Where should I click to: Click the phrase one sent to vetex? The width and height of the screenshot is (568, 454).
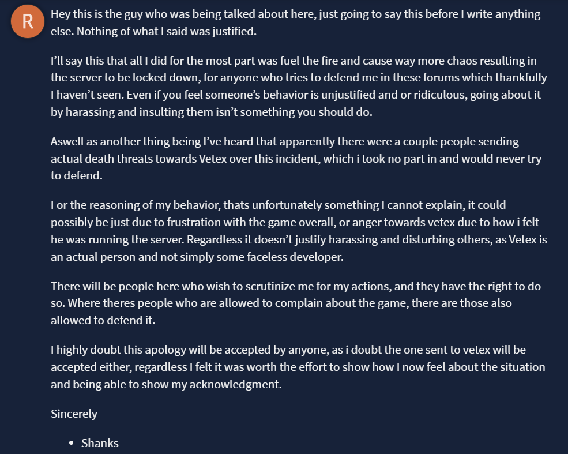coord(447,350)
